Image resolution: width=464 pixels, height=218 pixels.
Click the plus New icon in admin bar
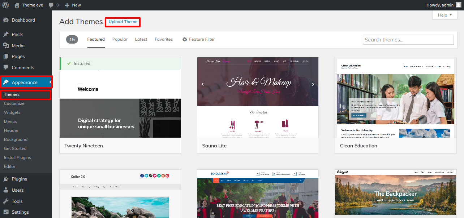click(67, 5)
